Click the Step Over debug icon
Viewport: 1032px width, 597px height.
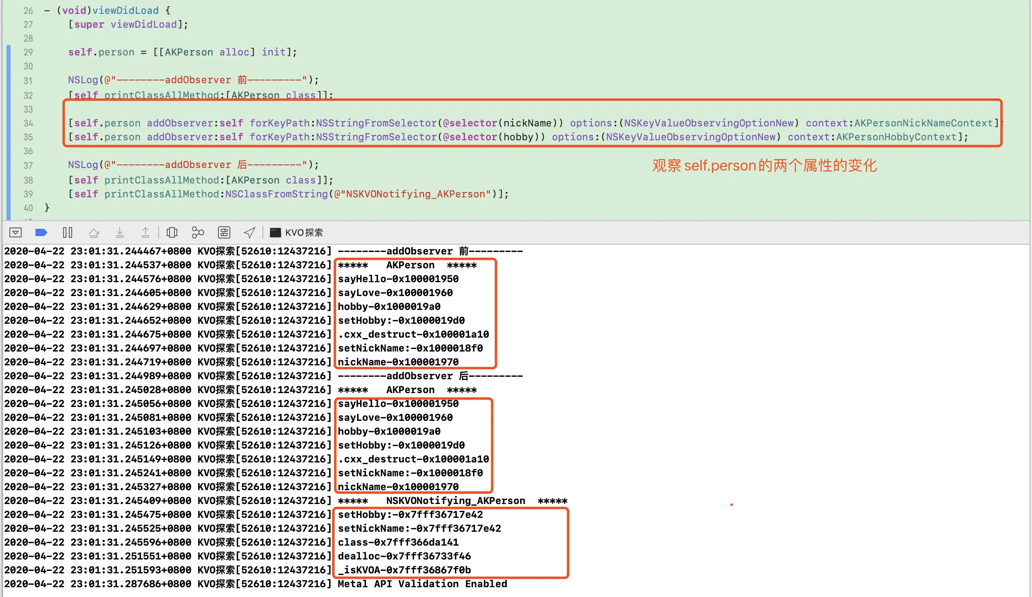pos(94,233)
